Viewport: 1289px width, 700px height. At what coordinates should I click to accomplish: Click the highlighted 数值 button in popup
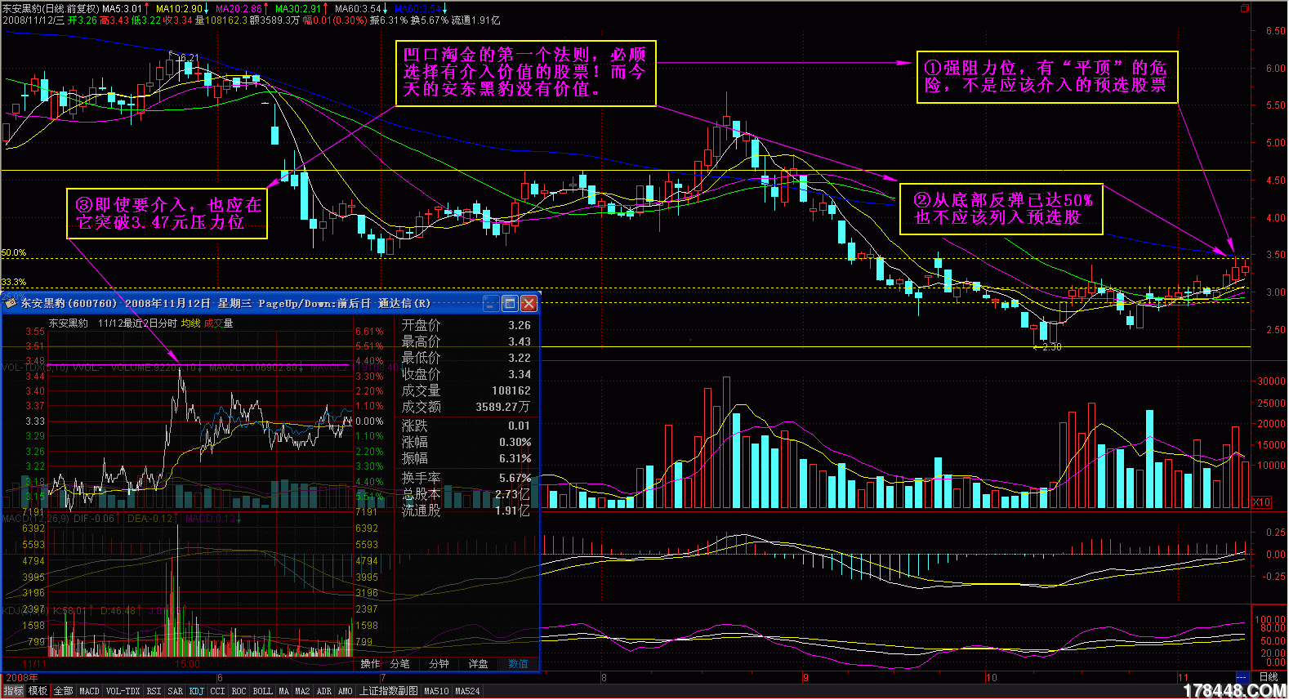point(518,664)
